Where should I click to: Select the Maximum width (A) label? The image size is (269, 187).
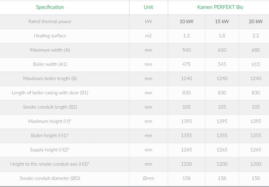click(50, 50)
